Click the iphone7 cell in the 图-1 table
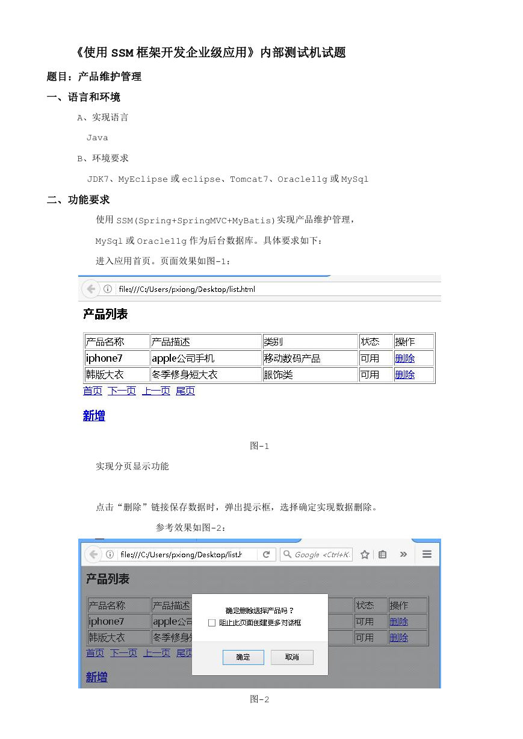The width and height of the screenshot is (523, 739). click(117, 358)
